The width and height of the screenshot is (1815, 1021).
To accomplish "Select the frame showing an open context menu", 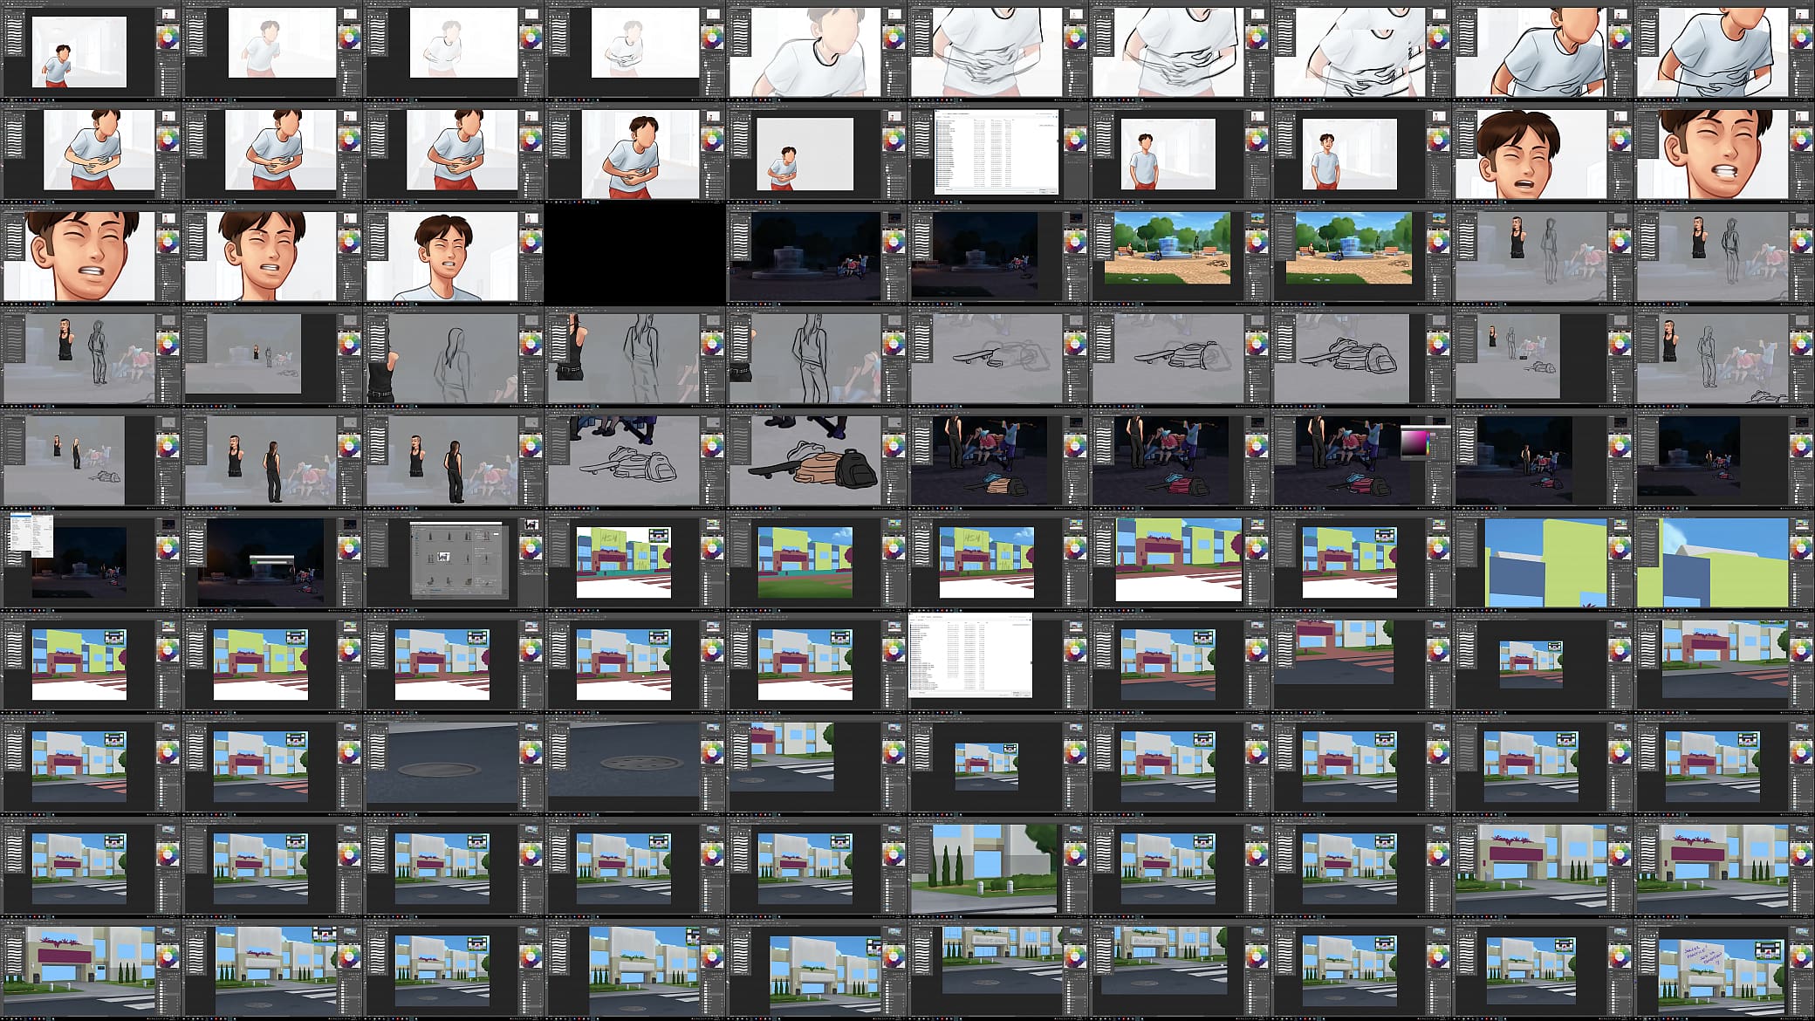I will (x=91, y=561).
